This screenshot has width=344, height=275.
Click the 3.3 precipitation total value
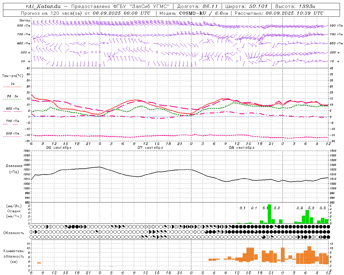click(x=322, y=208)
